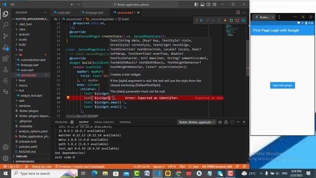Toggle primary side bar layout icon

[197, 4]
